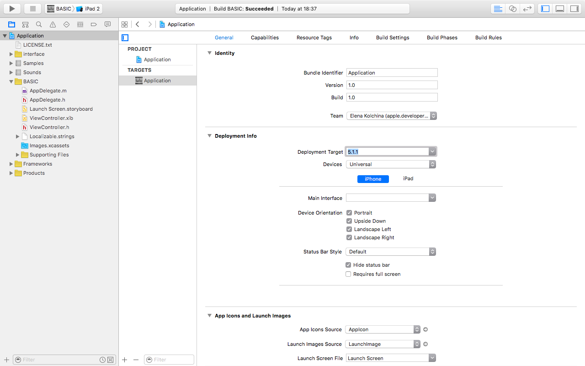
Task: Open the issue navigator
Action: tap(53, 24)
